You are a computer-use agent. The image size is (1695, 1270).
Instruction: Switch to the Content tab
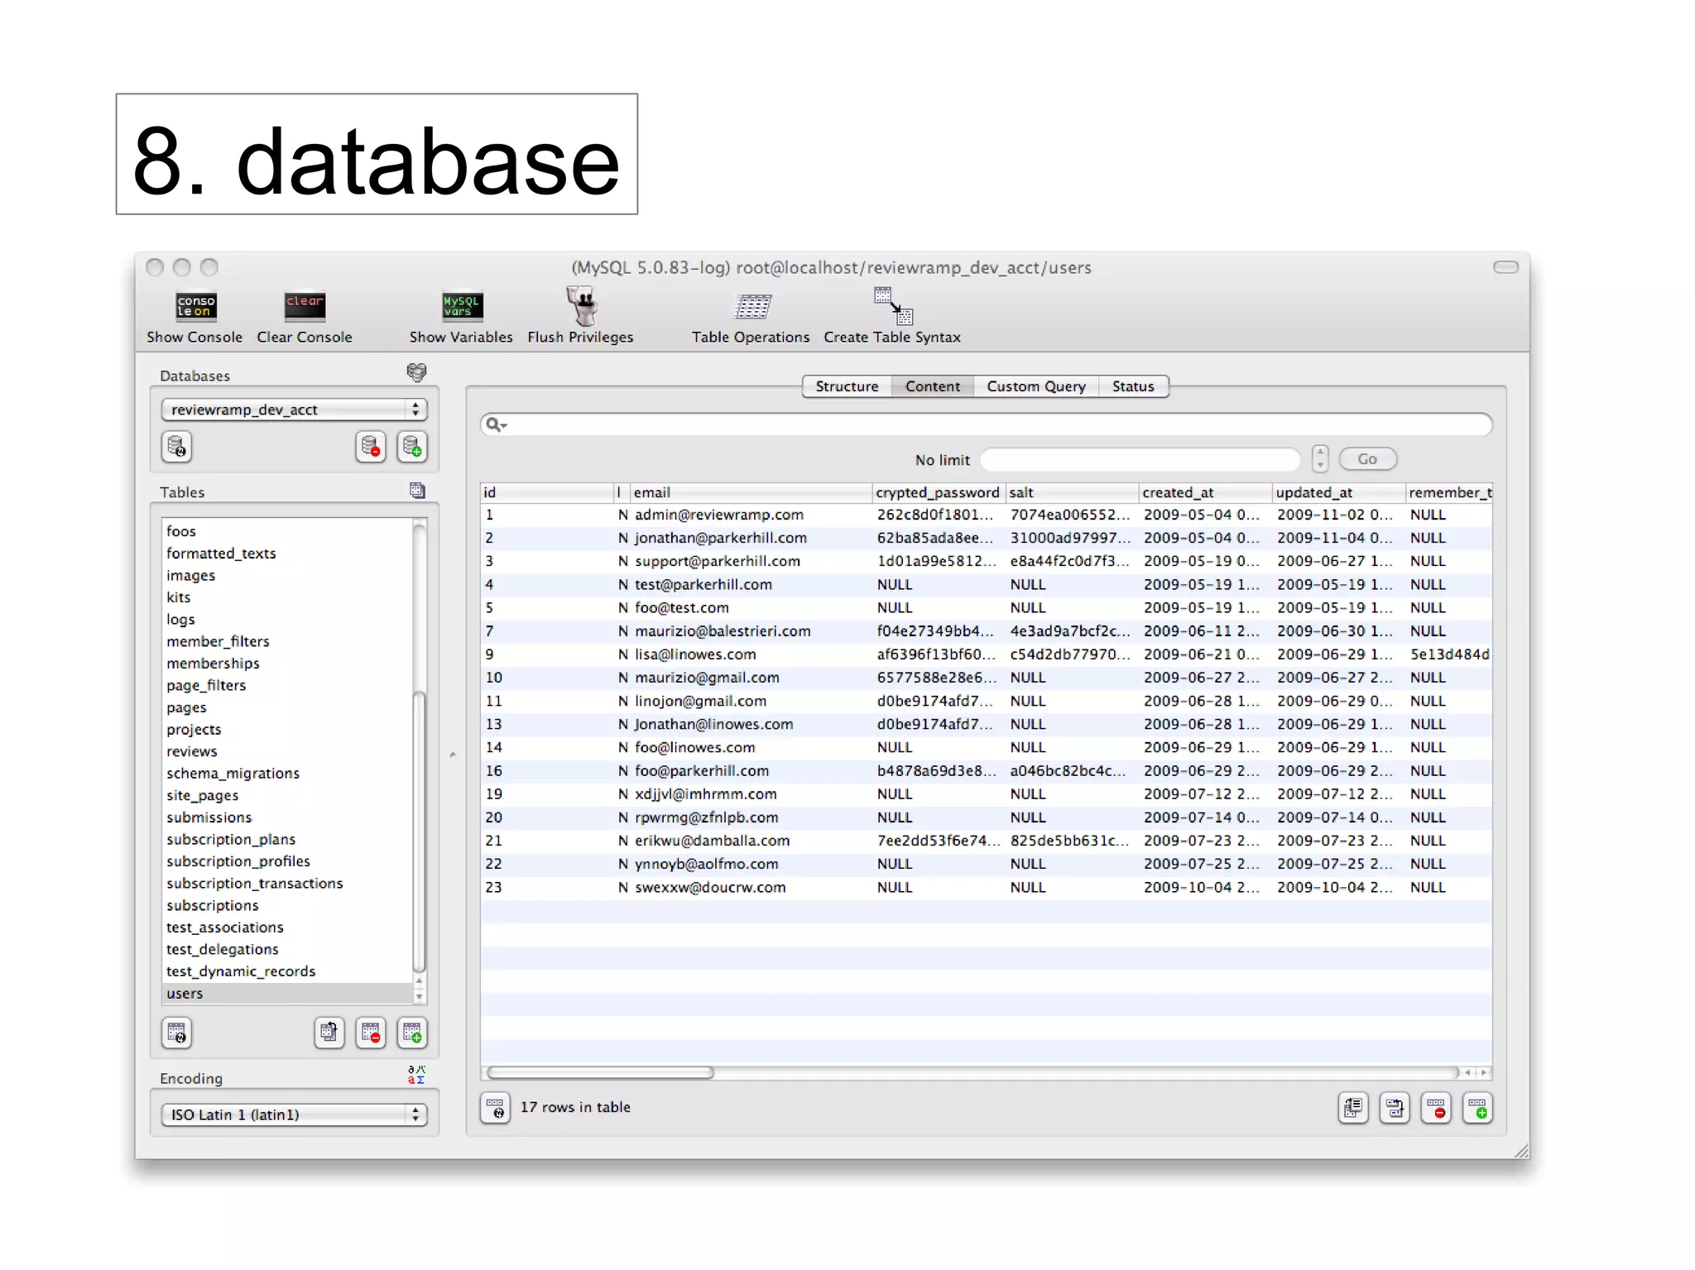(x=932, y=386)
